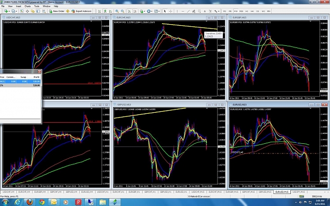Switch to candlestick chart display
330x206 pixels.
[x=105, y=11]
